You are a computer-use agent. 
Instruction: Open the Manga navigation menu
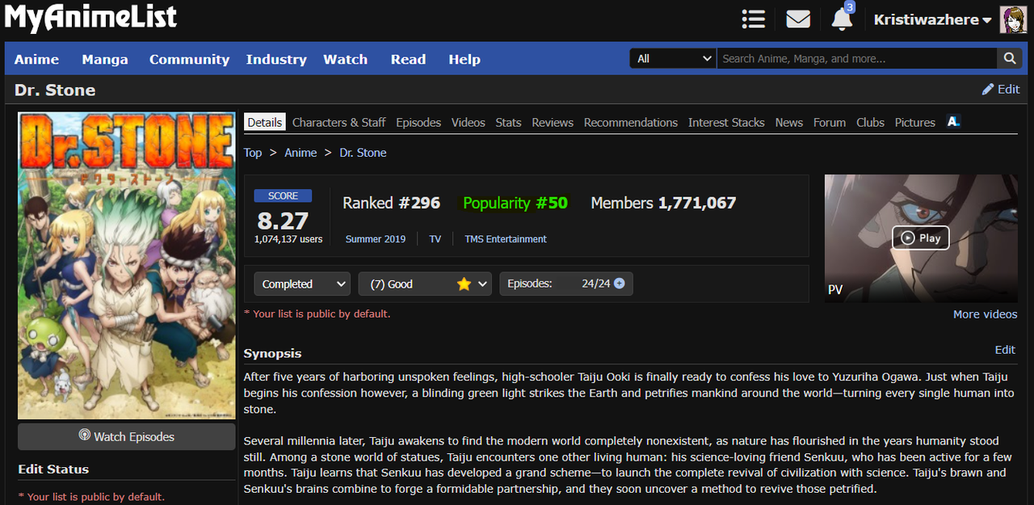pos(105,59)
